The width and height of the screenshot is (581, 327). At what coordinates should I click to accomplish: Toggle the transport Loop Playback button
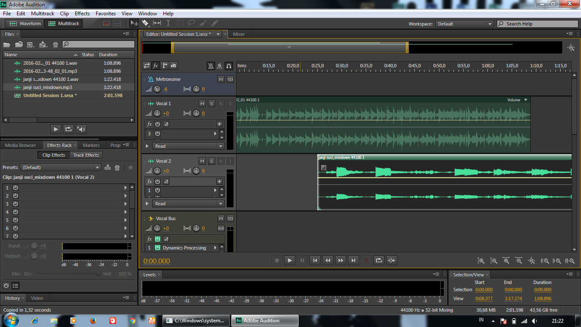tap(379, 260)
